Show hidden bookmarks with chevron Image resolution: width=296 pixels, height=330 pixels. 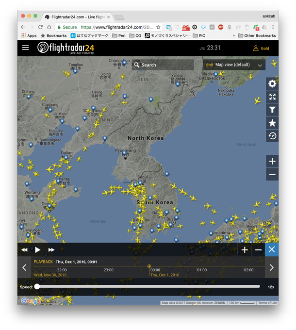tap(233, 35)
